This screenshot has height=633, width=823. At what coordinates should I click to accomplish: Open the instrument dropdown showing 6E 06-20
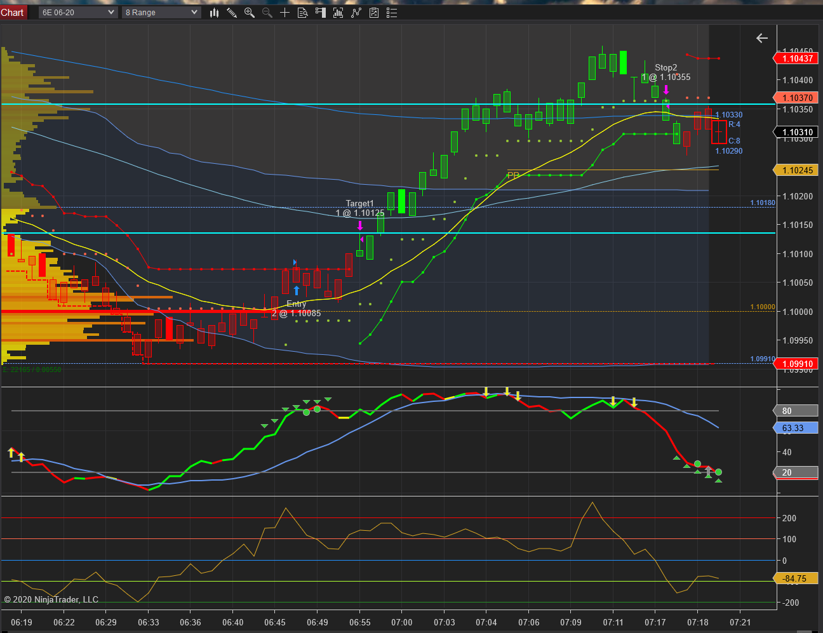78,12
